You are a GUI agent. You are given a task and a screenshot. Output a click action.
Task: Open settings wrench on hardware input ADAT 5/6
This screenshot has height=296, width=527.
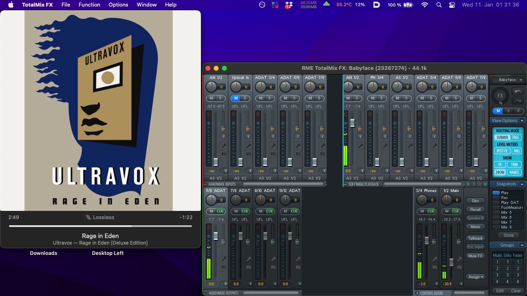pos(298,146)
